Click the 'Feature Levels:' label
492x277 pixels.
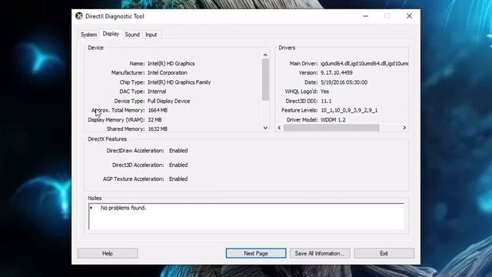point(299,110)
